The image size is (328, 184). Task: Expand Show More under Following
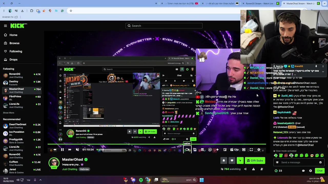pyautogui.click(x=9, y=113)
